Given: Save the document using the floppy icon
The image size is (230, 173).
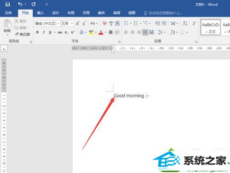Looking at the screenshot, I should [8, 4].
